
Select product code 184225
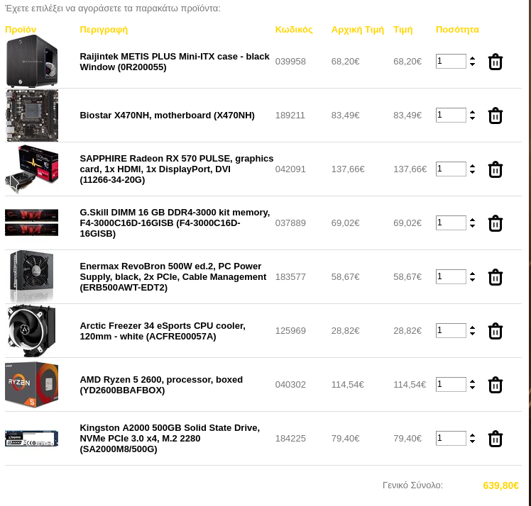[x=290, y=439]
